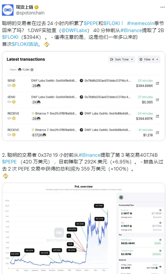Open the $PEPE cashtag before (420 万美元)

coord(9,162)
